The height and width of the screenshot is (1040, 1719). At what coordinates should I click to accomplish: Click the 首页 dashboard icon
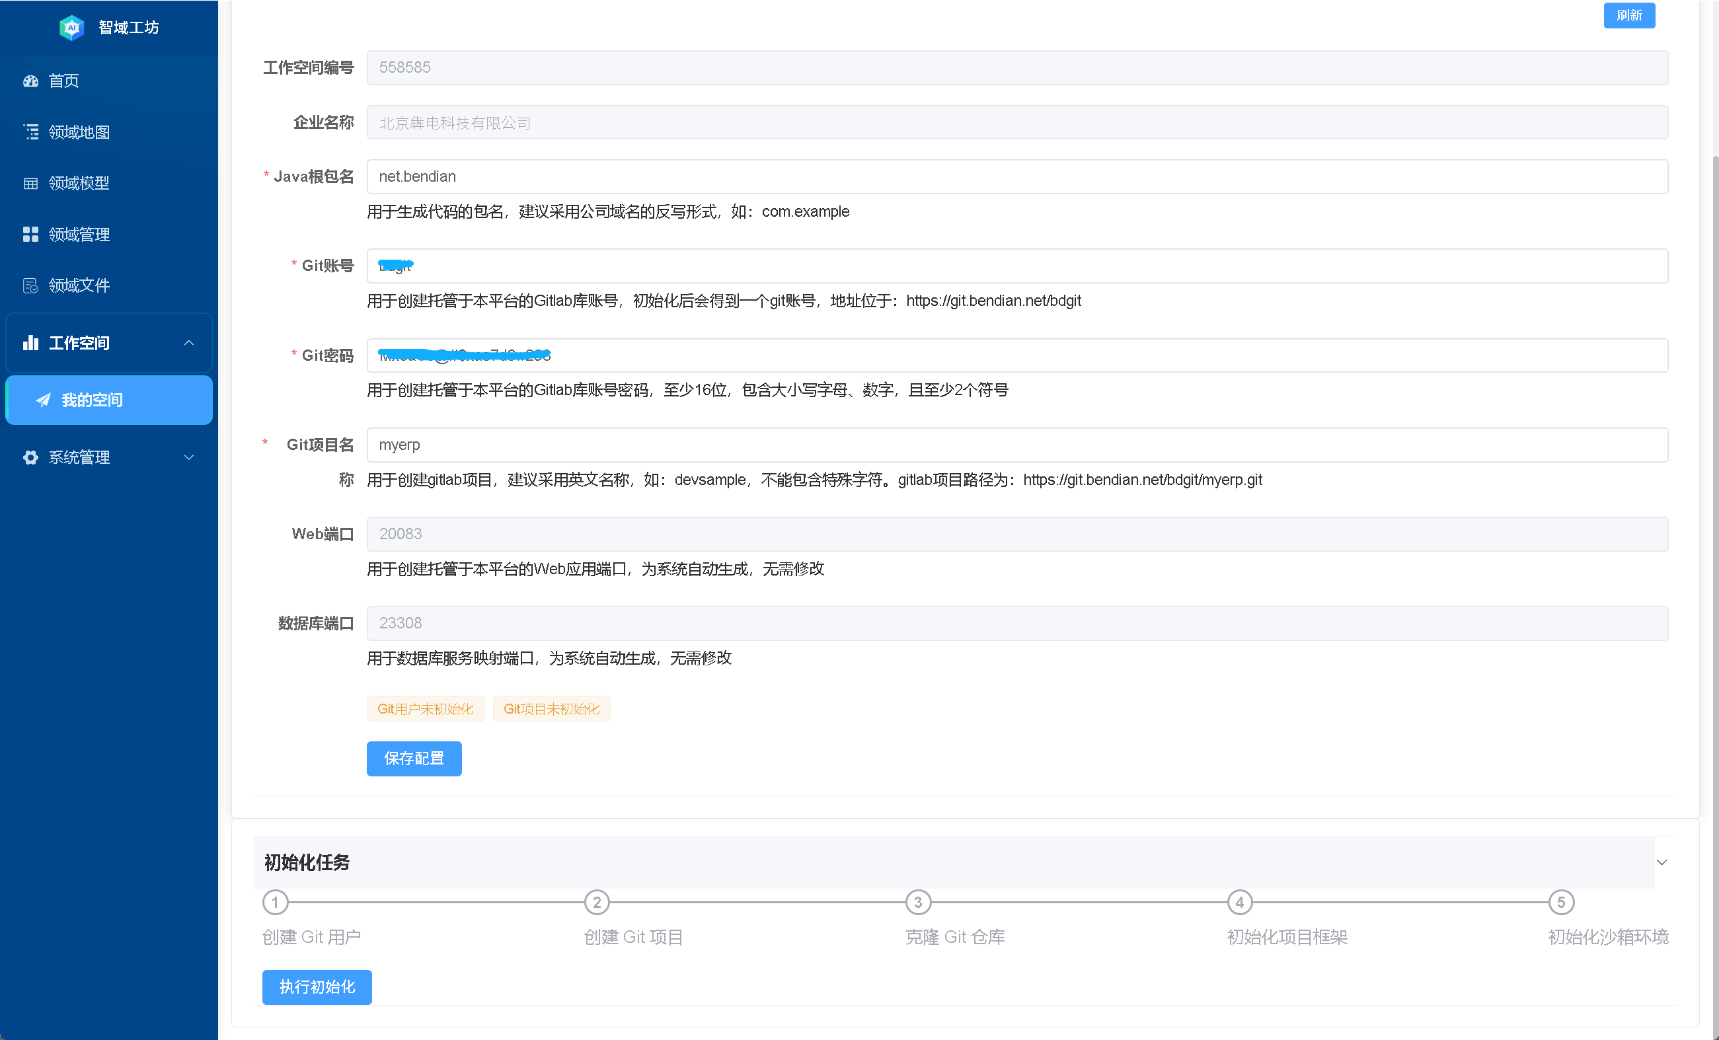tap(30, 81)
